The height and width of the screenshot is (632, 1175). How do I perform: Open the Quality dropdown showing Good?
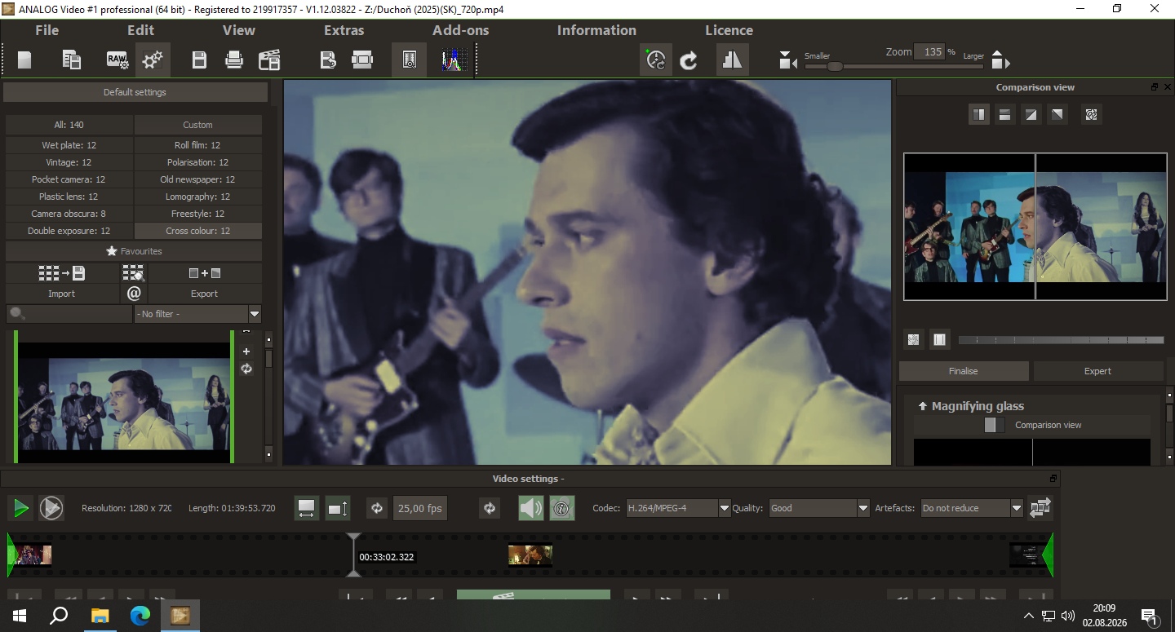tap(819, 508)
